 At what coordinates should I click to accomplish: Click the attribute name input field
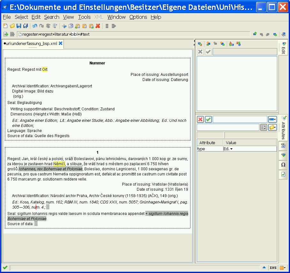[240, 120]
